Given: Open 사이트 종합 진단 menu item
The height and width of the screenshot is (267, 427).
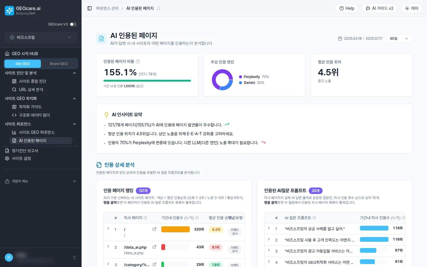Looking at the screenshot, I should (x=41, y=81).
